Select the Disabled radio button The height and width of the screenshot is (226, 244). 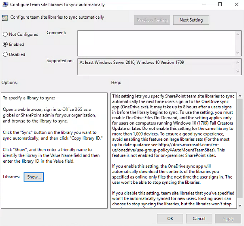[x=14, y=54]
